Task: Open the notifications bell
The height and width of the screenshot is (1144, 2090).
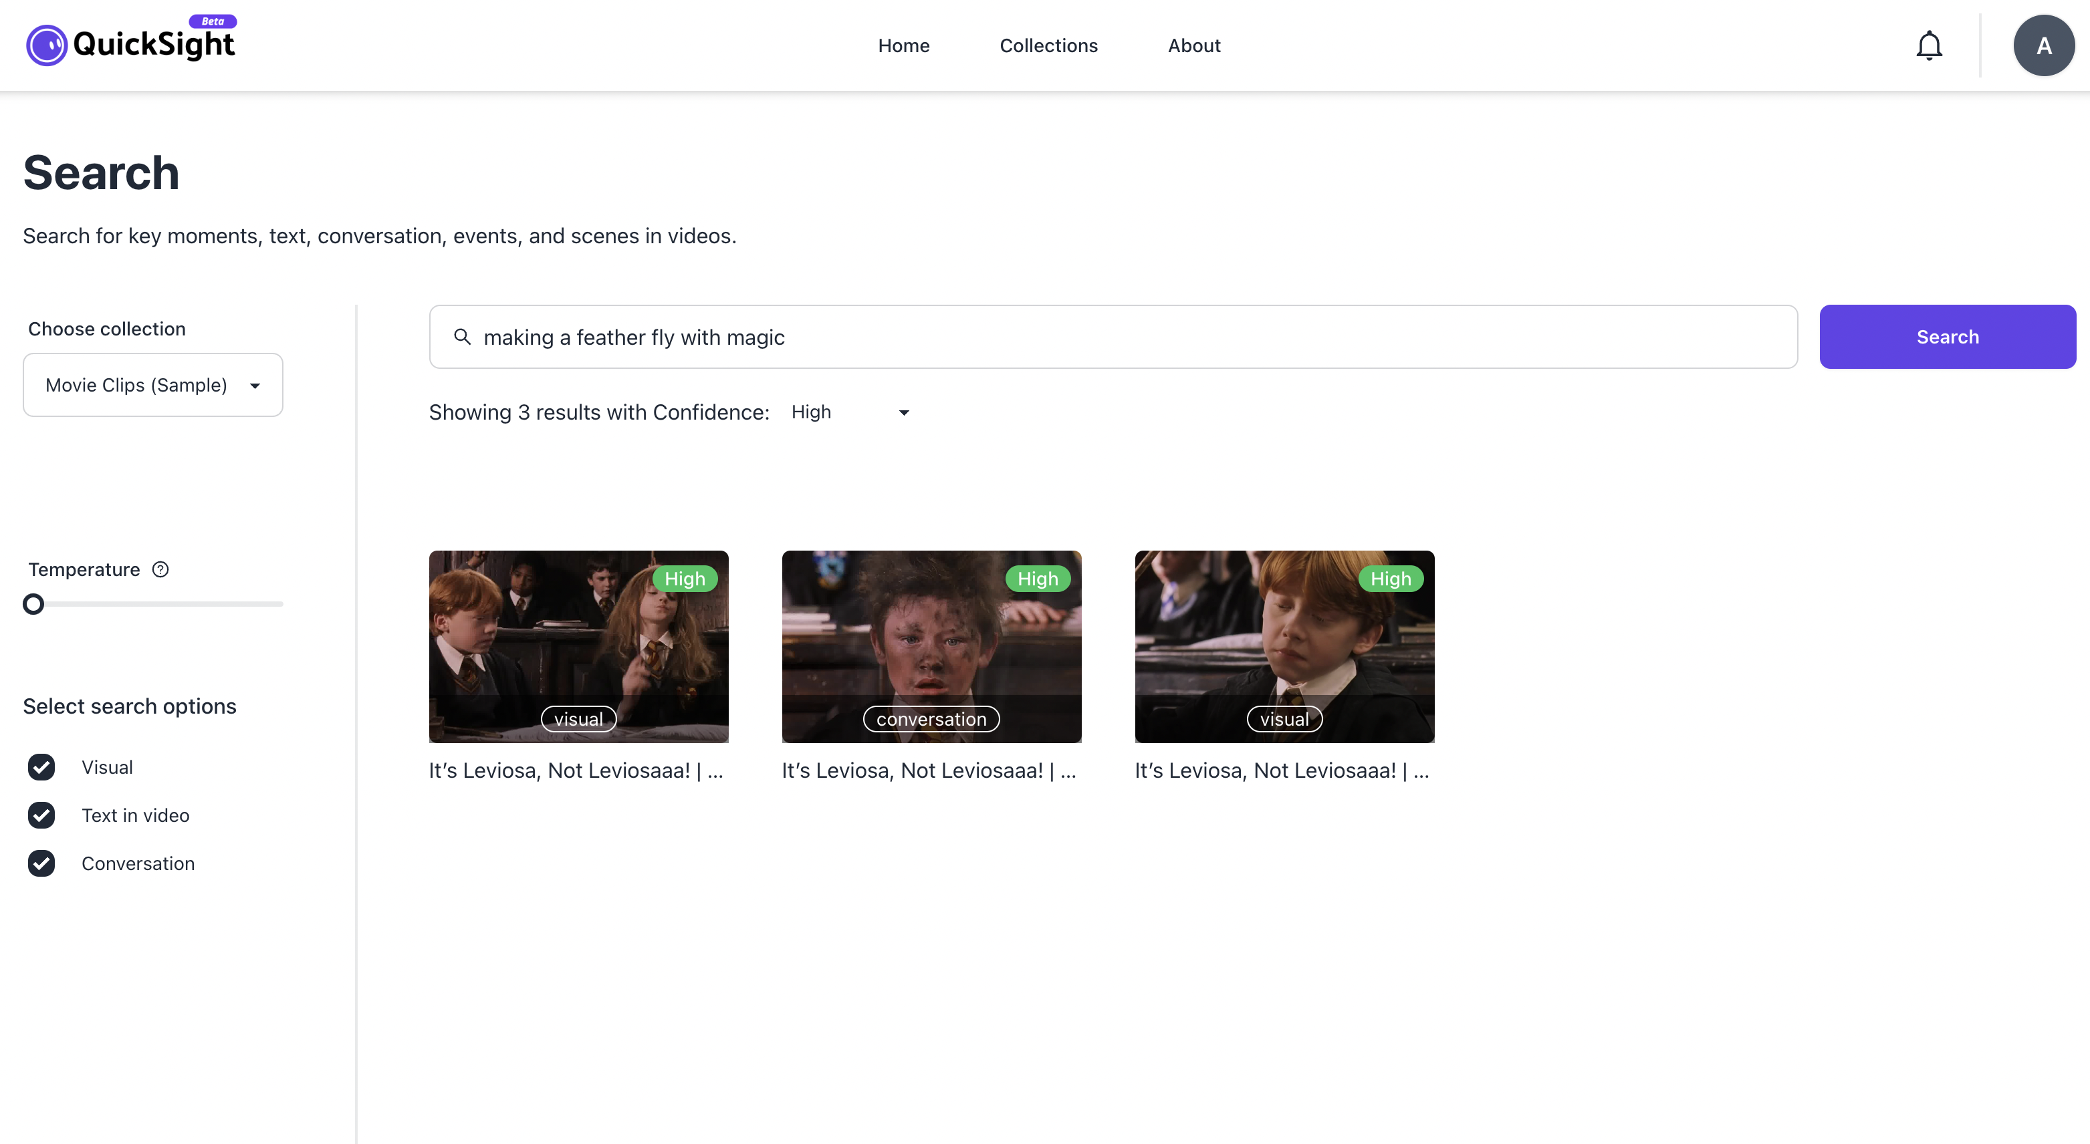Action: tap(1929, 45)
